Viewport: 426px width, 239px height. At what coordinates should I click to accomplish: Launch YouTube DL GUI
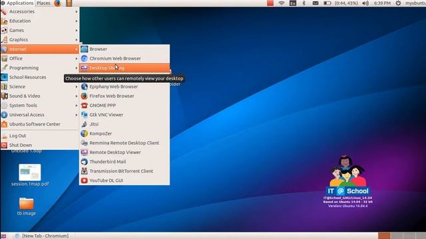(x=124, y=181)
